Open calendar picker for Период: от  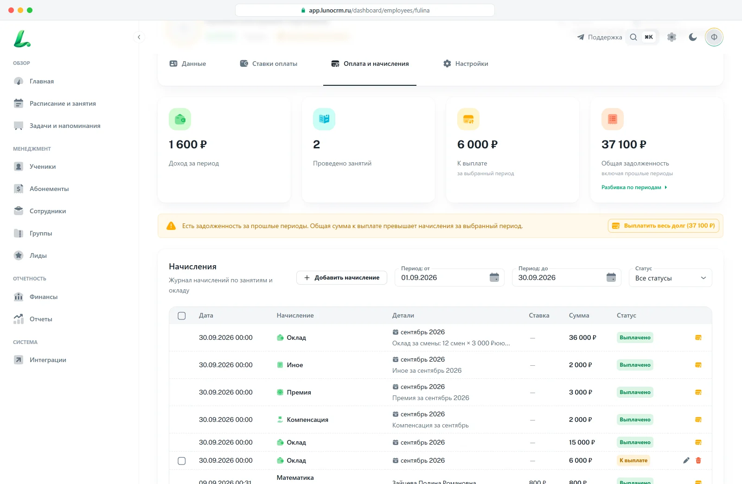click(494, 277)
